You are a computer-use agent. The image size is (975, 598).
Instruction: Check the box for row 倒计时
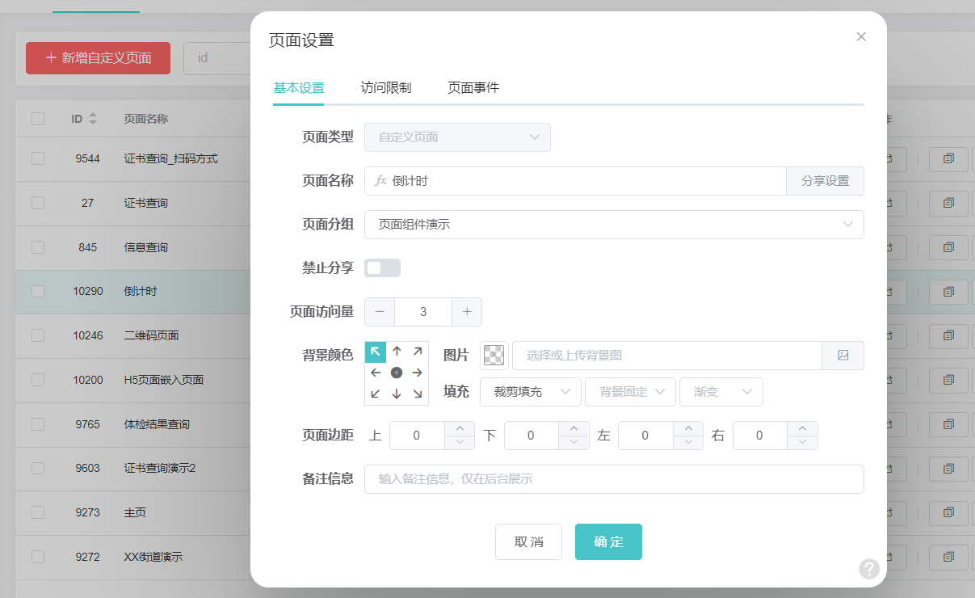click(38, 291)
